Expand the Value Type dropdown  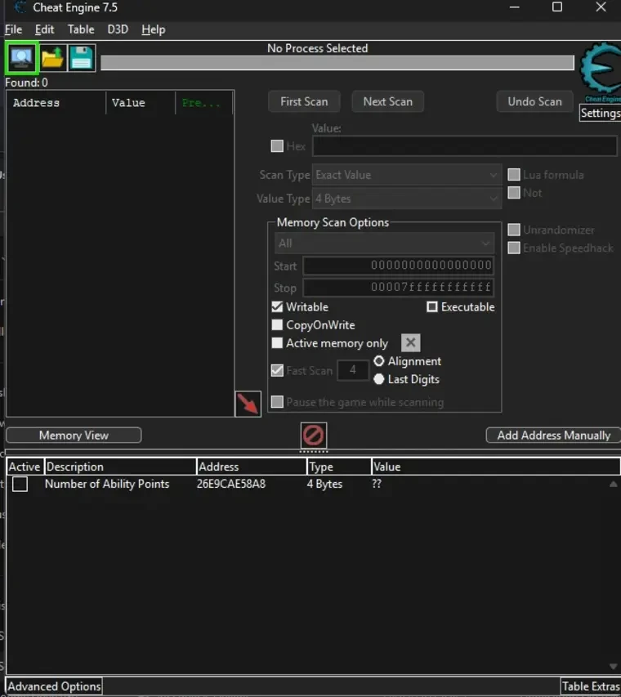pyautogui.click(x=407, y=199)
